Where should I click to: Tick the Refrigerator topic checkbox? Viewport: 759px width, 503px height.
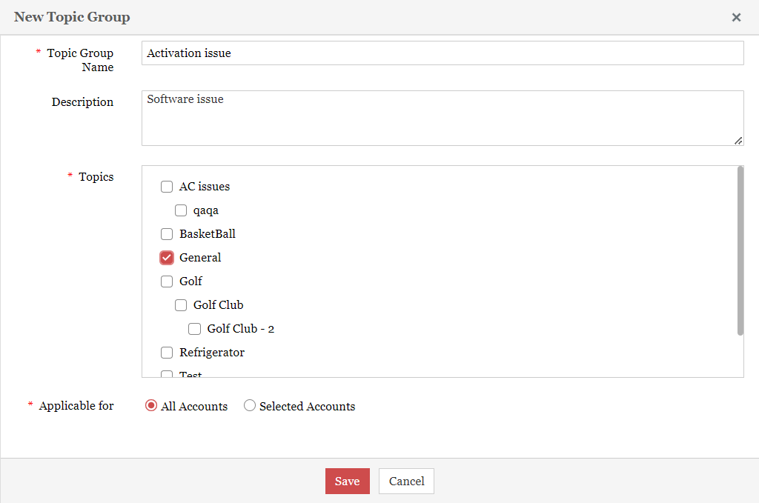point(167,353)
